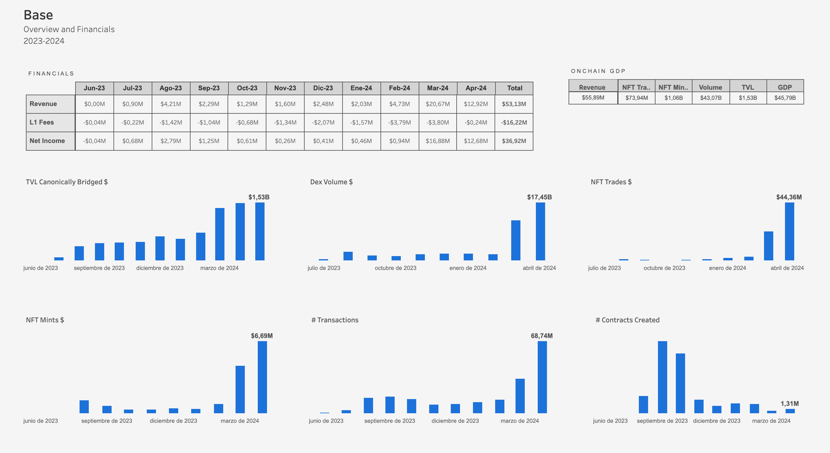Viewport: 830px width, 453px height.
Task: Select the Revenue row label
Action: click(51, 104)
